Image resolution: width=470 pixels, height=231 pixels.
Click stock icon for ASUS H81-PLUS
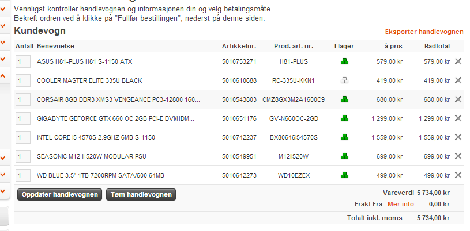tap(344, 61)
